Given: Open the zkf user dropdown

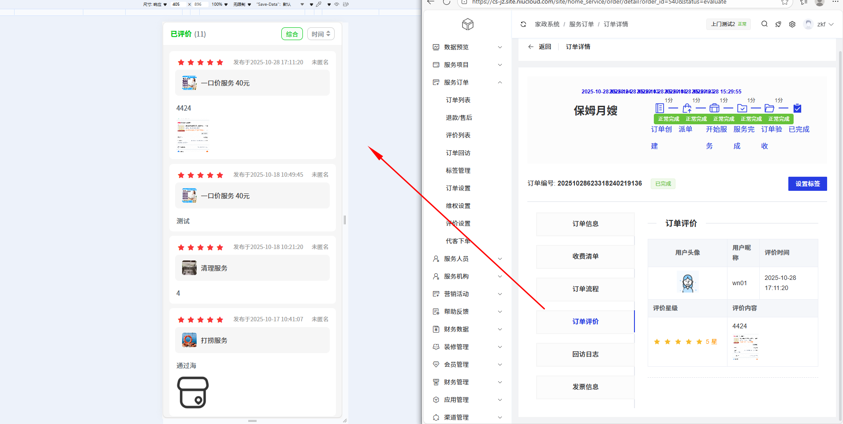Looking at the screenshot, I should pyautogui.click(x=820, y=24).
